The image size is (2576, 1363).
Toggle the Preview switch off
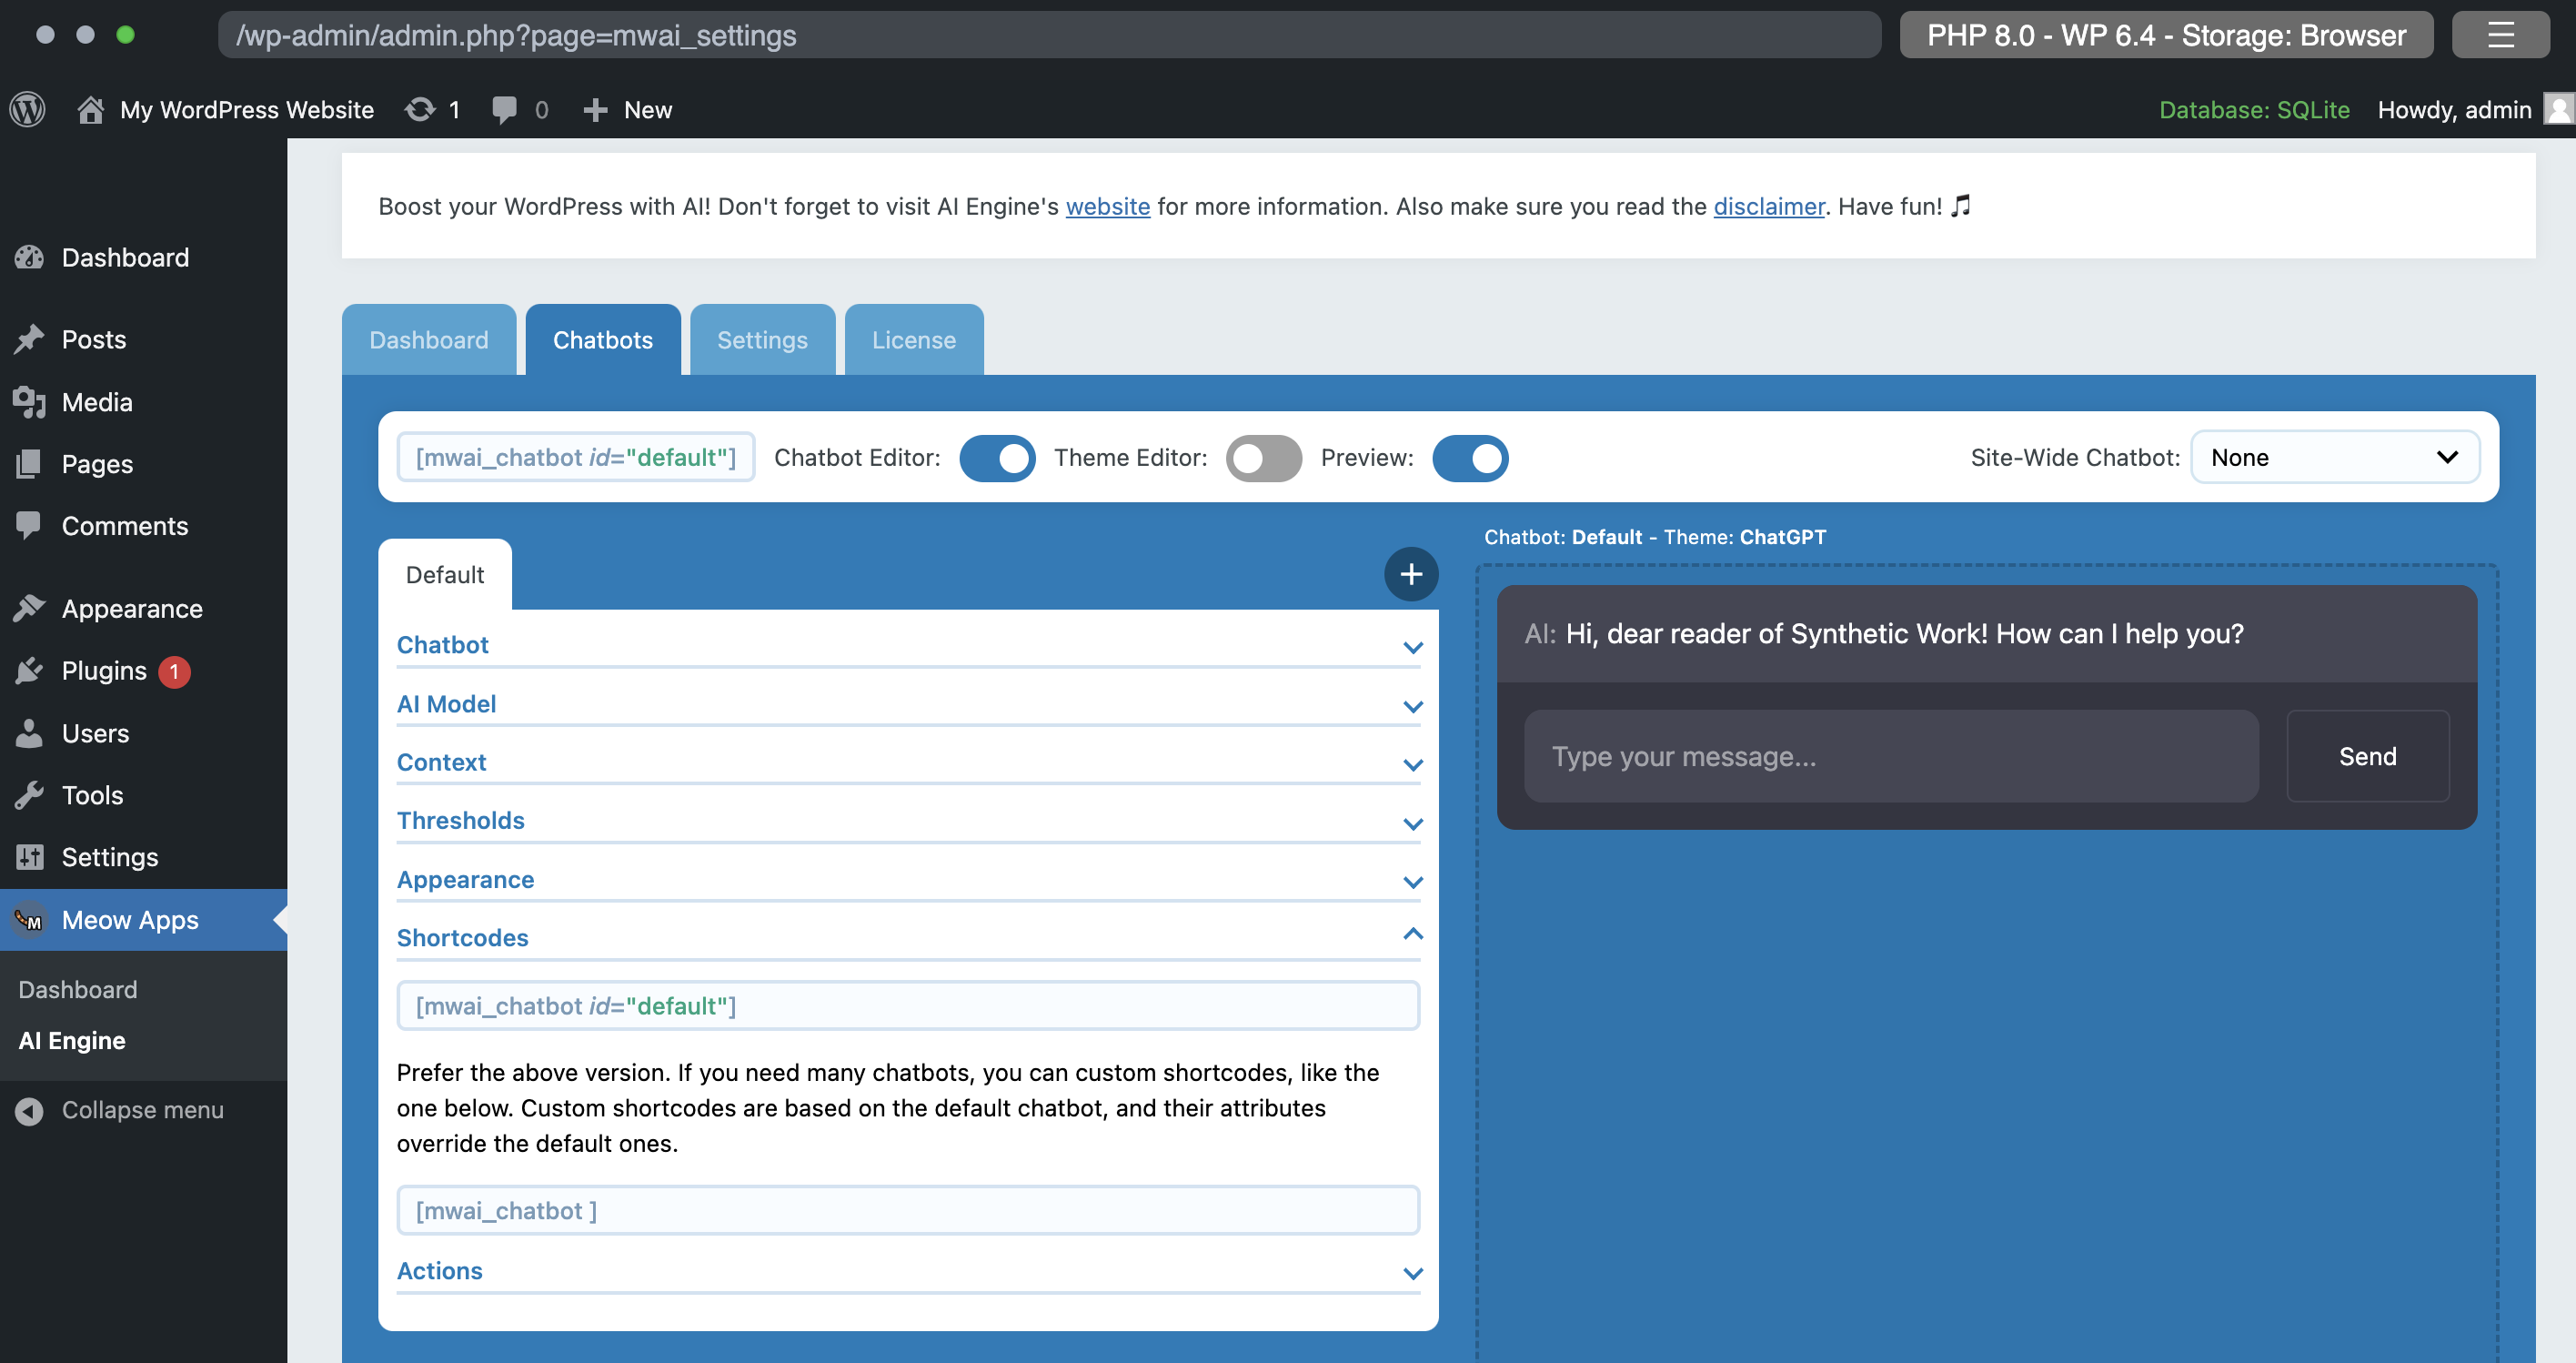tap(1470, 458)
